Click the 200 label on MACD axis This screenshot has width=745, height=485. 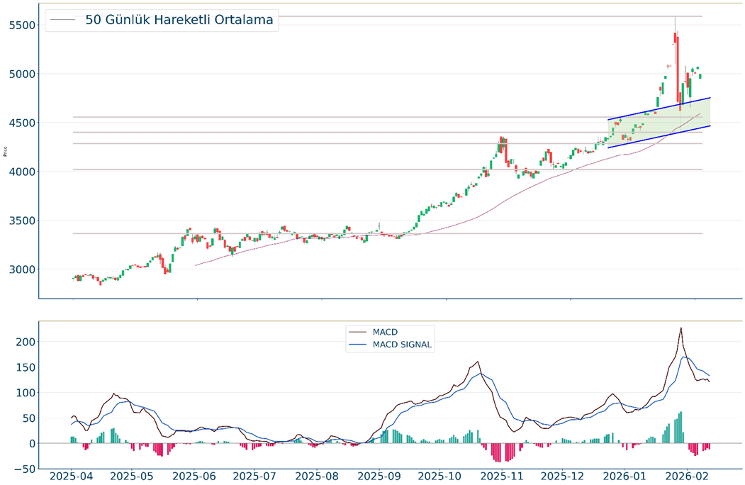coord(25,342)
